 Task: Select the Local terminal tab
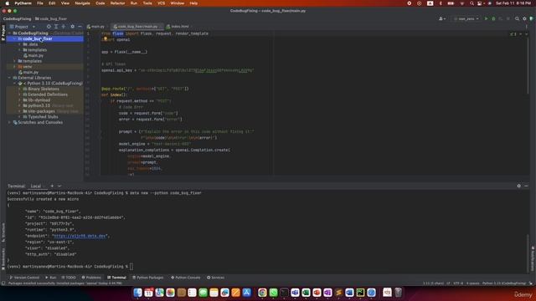coord(36,186)
